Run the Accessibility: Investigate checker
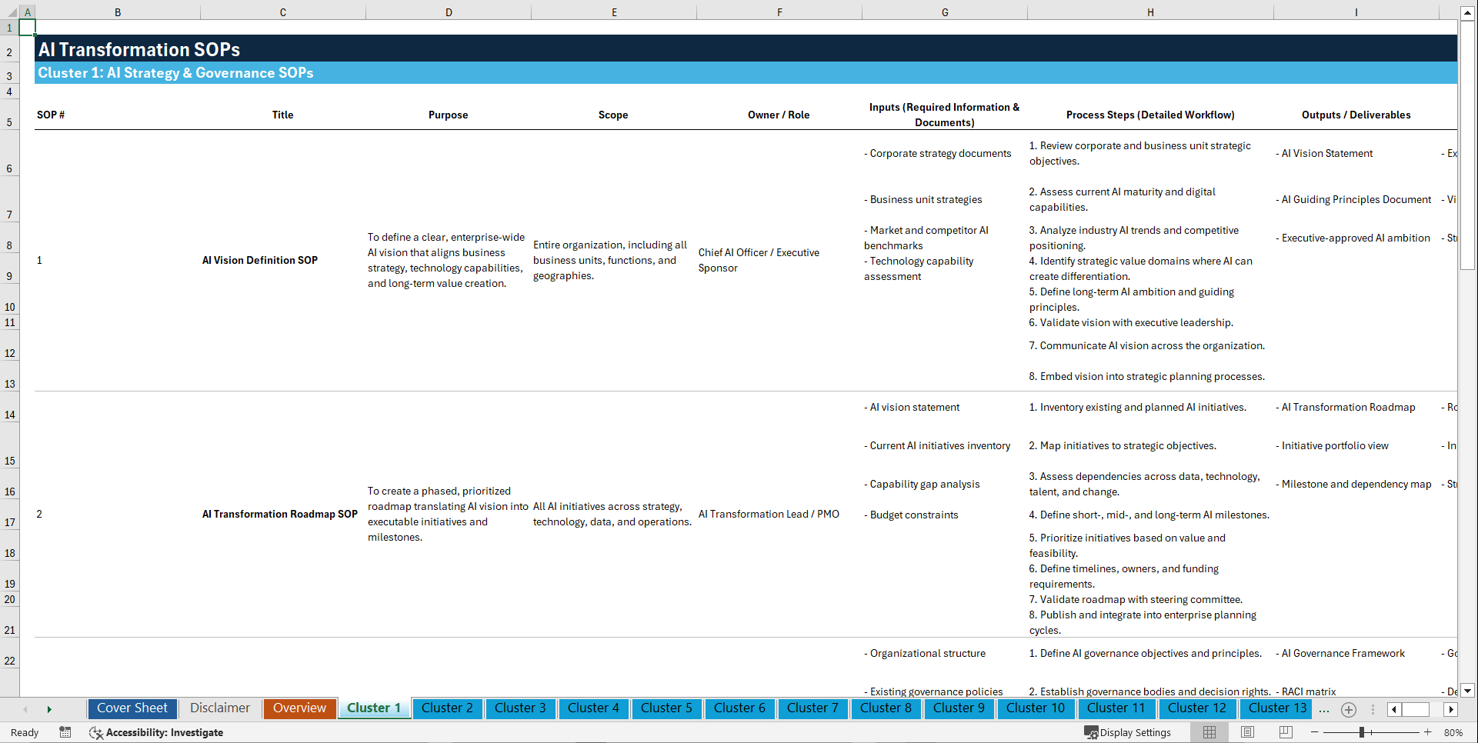Viewport: 1478px width, 743px height. pyautogui.click(x=156, y=732)
